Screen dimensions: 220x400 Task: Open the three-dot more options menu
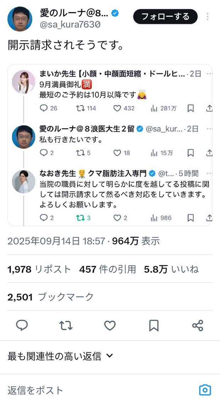coord(208,17)
